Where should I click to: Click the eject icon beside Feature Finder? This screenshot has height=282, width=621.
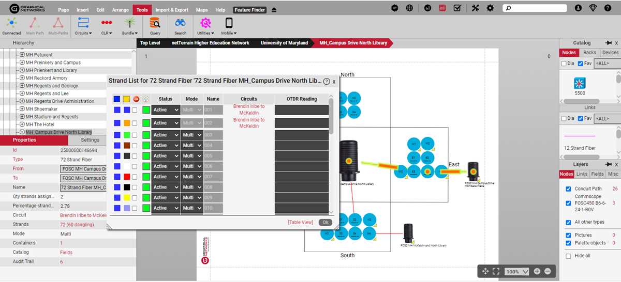[274, 10]
